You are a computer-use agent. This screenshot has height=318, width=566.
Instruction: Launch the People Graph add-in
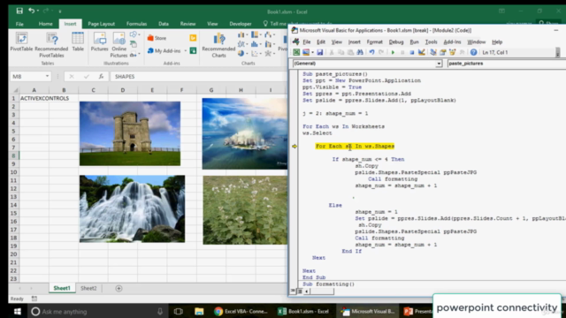(x=193, y=51)
